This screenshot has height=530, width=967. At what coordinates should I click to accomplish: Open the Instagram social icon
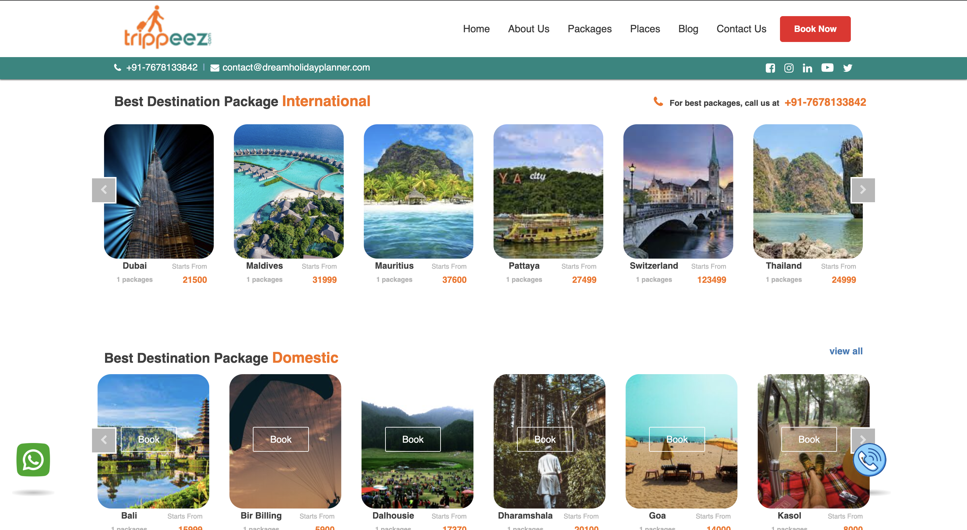[x=789, y=68]
